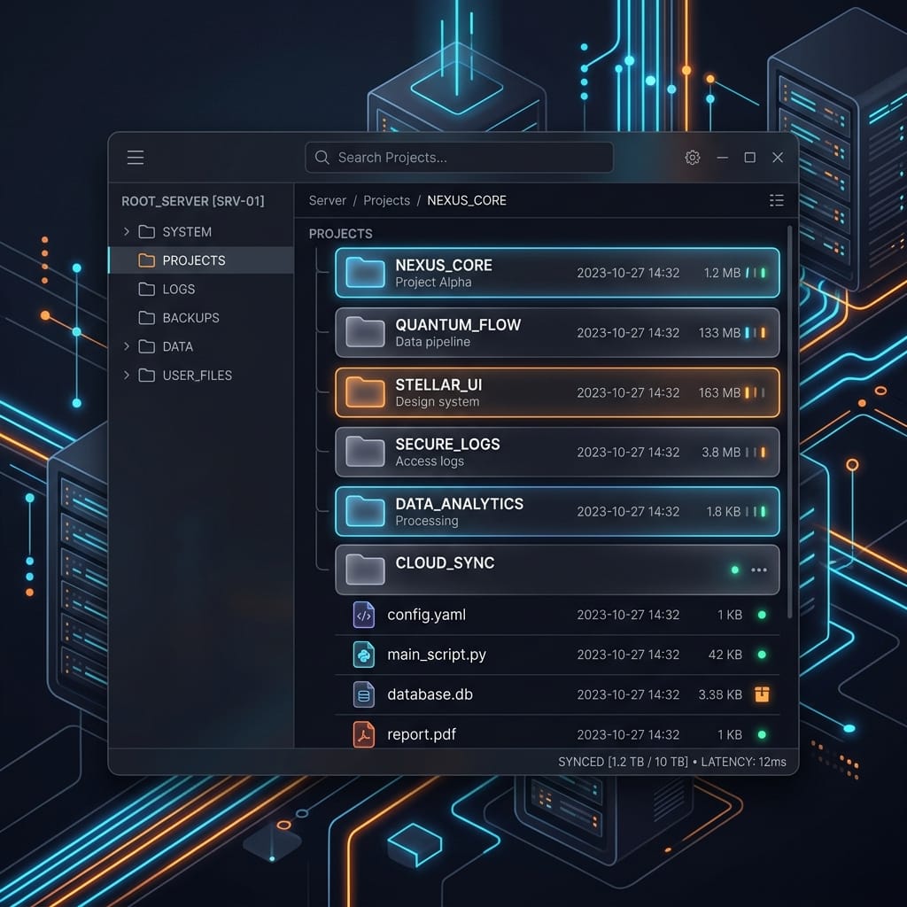
Task: Click the STELLAR_UI folder icon
Action: pyautogui.click(x=365, y=392)
